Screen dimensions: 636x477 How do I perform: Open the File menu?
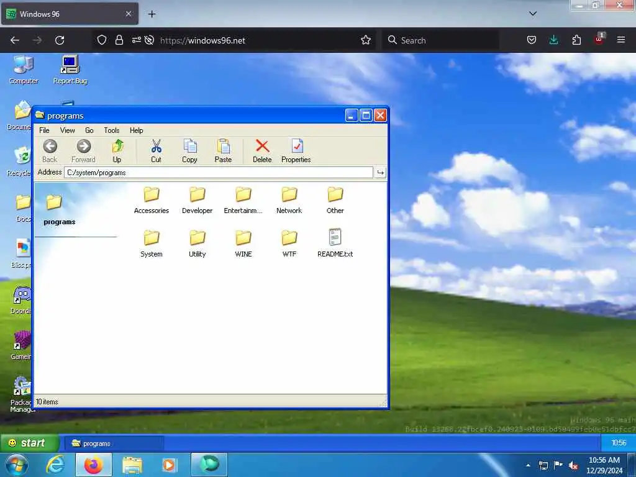click(44, 130)
